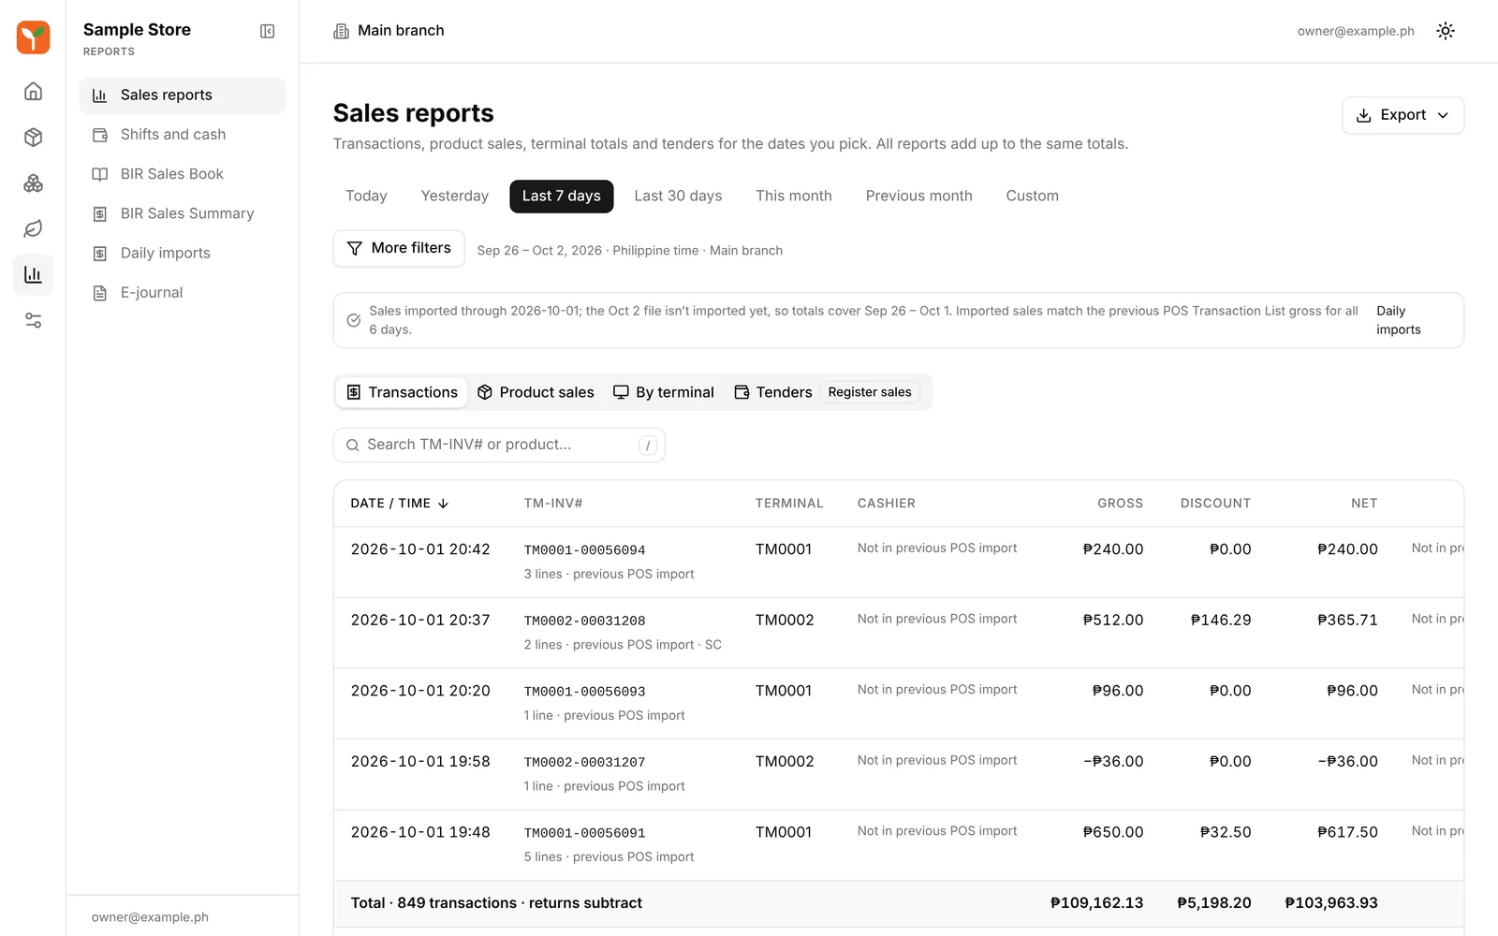Open E-journal in the sidebar
1498x936 pixels.
pyautogui.click(x=183, y=292)
